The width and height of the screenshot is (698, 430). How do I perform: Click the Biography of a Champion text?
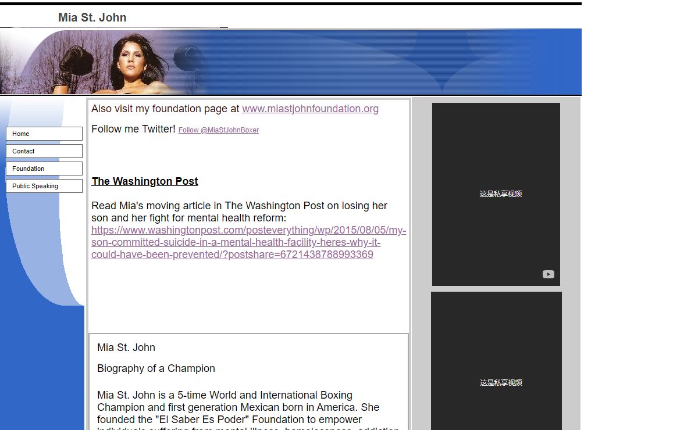[x=156, y=368]
